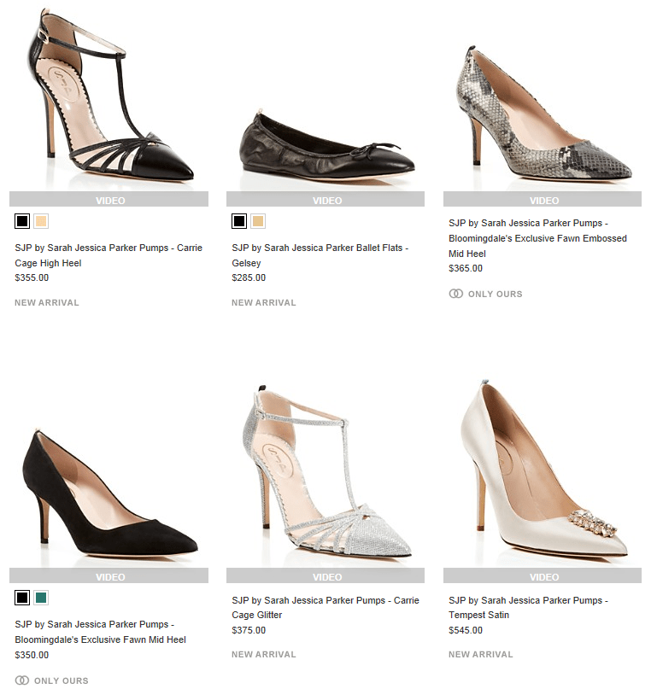Select the black swatch for Gelsey Ballet Flats
The image size is (657, 689).
click(238, 220)
